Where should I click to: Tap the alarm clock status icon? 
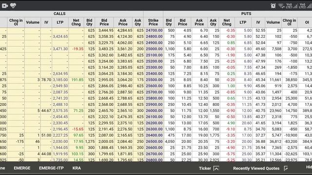click(x=273, y=6)
